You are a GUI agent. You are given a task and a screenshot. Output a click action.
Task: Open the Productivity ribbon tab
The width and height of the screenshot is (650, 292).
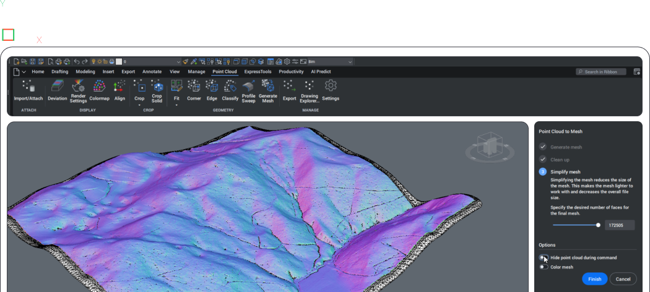291,72
